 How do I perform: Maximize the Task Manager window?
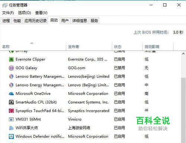pos(165,5)
